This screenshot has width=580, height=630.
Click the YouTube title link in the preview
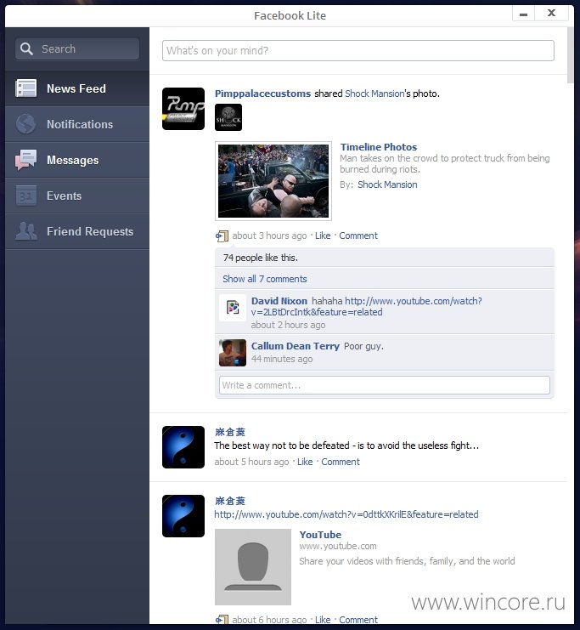(x=320, y=535)
